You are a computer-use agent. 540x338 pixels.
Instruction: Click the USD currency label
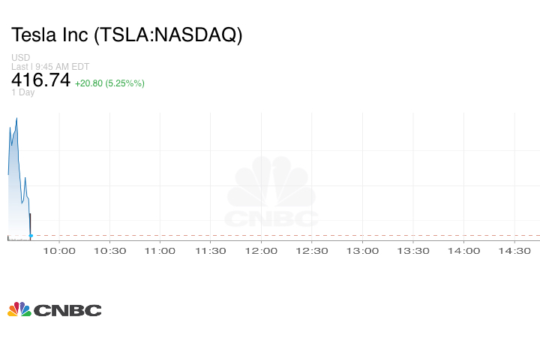click(x=20, y=57)
